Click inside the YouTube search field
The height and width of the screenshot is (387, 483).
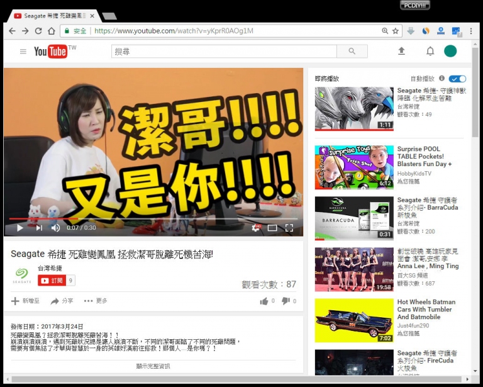pyautogui.click(x=225, y=52)
